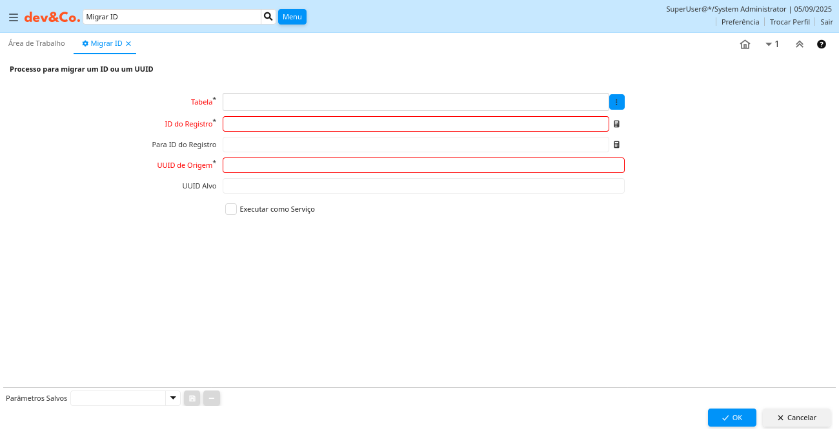Image resolution: width=839 pixels, height=435 pixels.
Task: Click the magnifying glass search icon
Action: pyautogui.click(x=268, y=17)
